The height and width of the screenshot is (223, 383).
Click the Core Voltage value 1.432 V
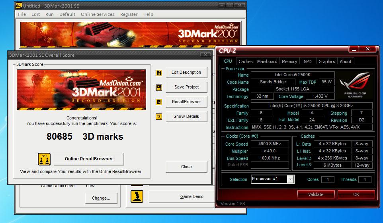320,96
